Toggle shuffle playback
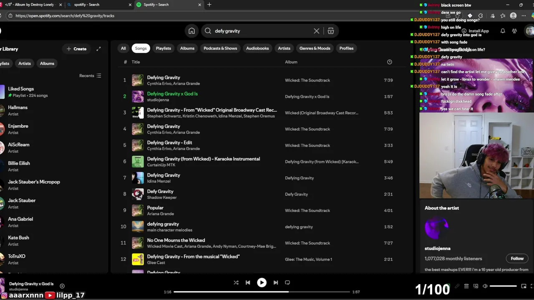This screenshot has height=300, width=534. (x=236, y=282)
